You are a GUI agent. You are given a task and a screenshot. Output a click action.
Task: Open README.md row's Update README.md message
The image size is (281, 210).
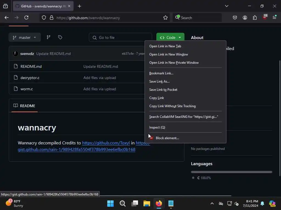[x=100, y=66]
